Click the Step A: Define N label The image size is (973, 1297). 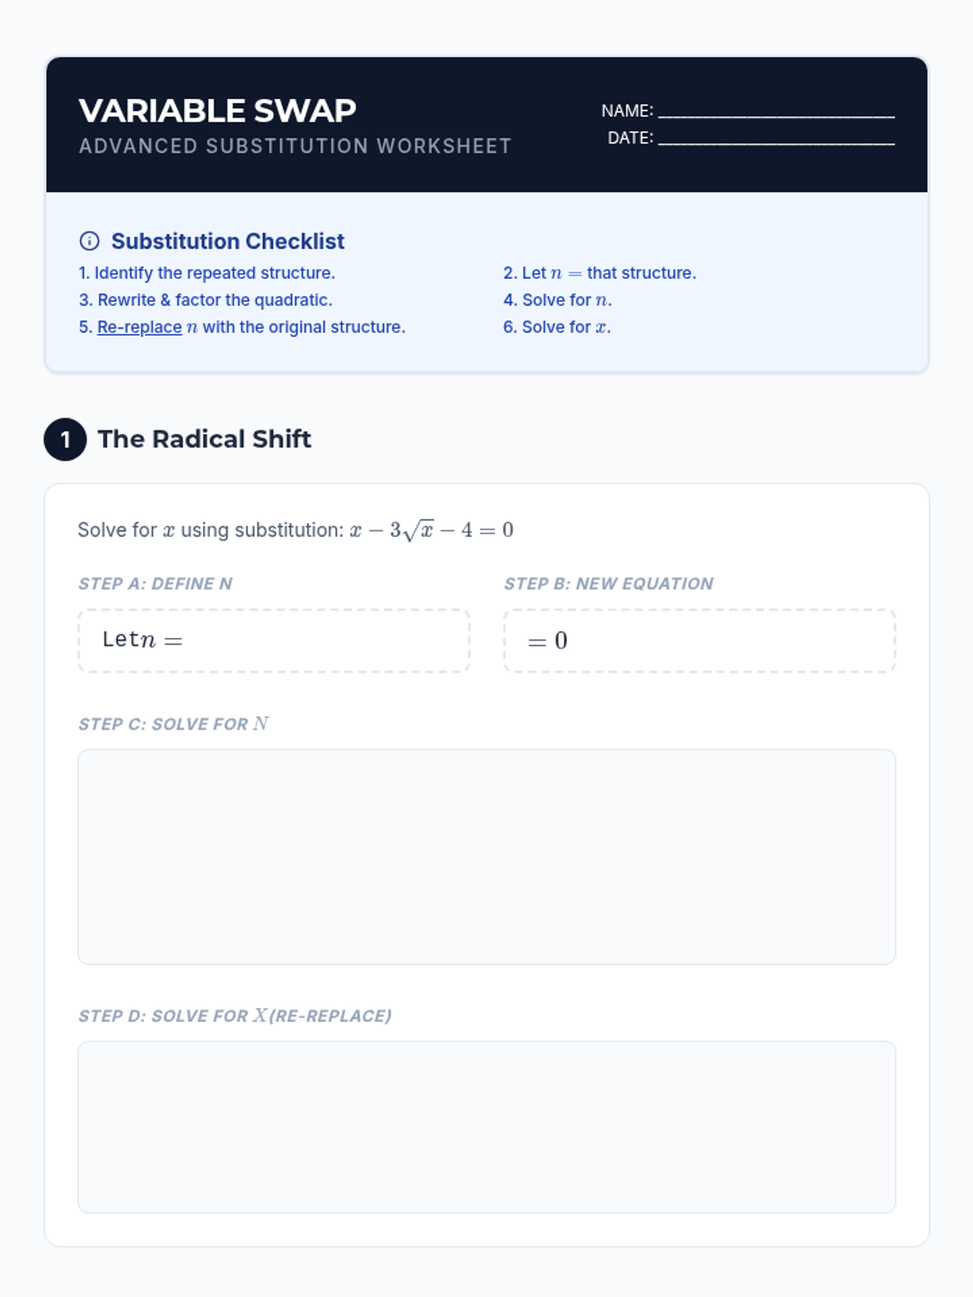[x=155, y=584]
